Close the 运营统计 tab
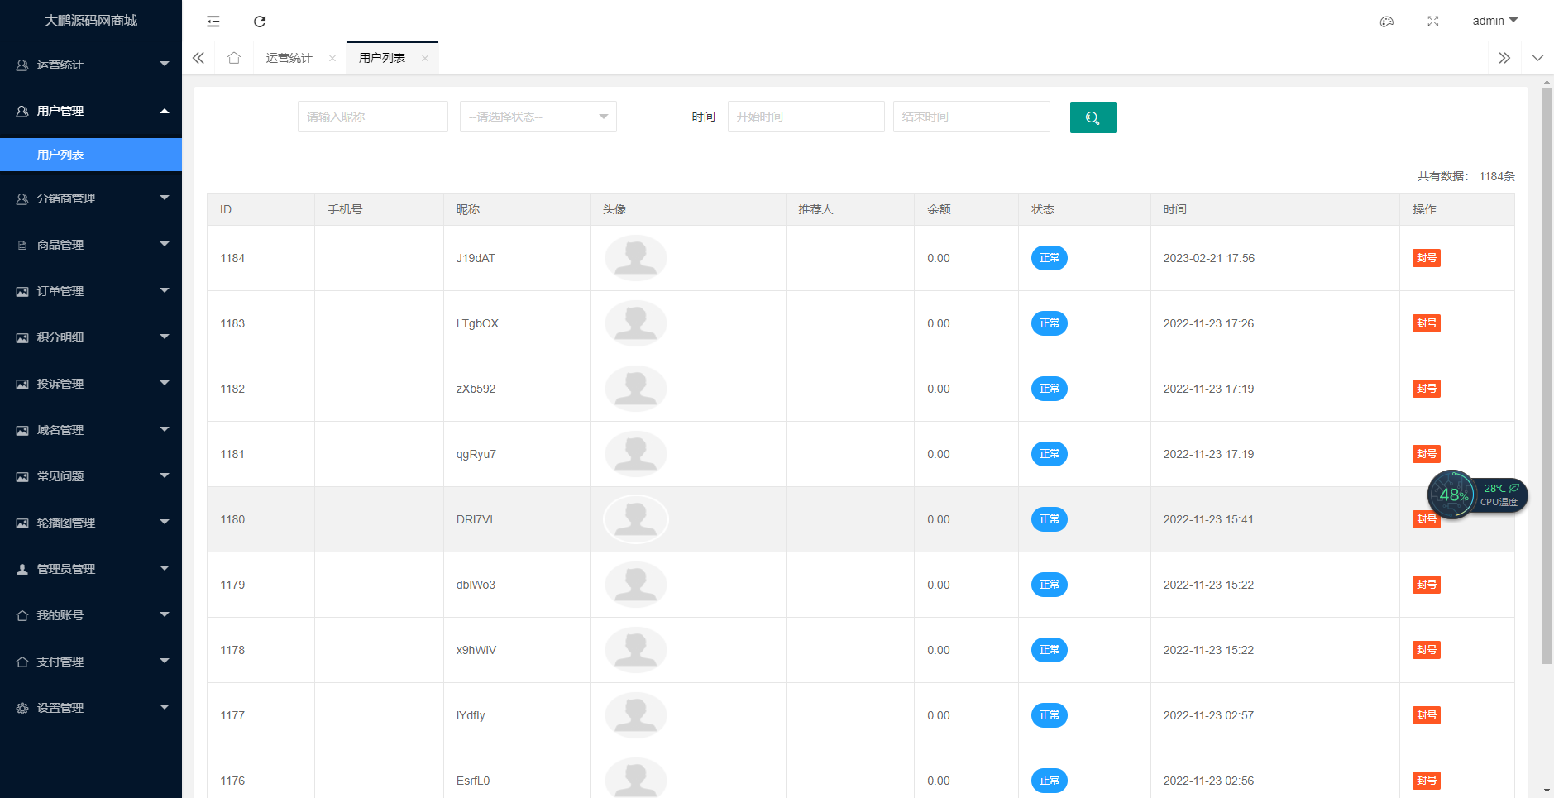The width and height of the screenshot is (1554, 798). (x=332, y=58)
